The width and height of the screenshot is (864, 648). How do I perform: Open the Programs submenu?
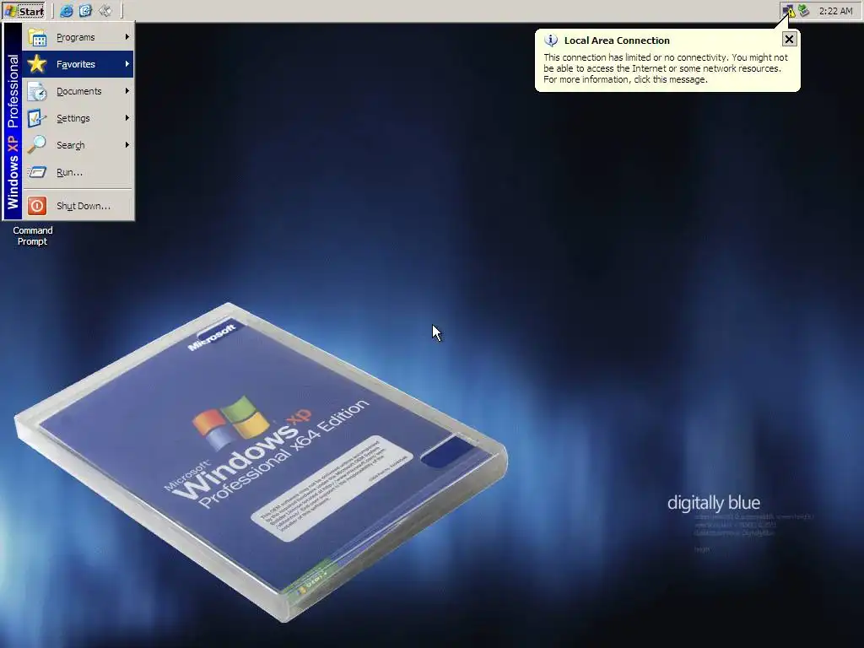point(78,37)
